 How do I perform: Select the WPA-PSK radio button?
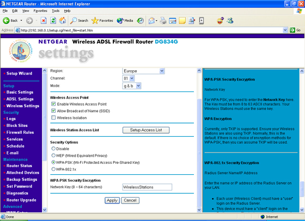(x=53, y=162)
